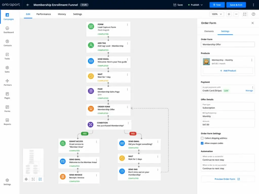
Task: Expand the Publish dropdown
Action: click(x=195, y=5)
